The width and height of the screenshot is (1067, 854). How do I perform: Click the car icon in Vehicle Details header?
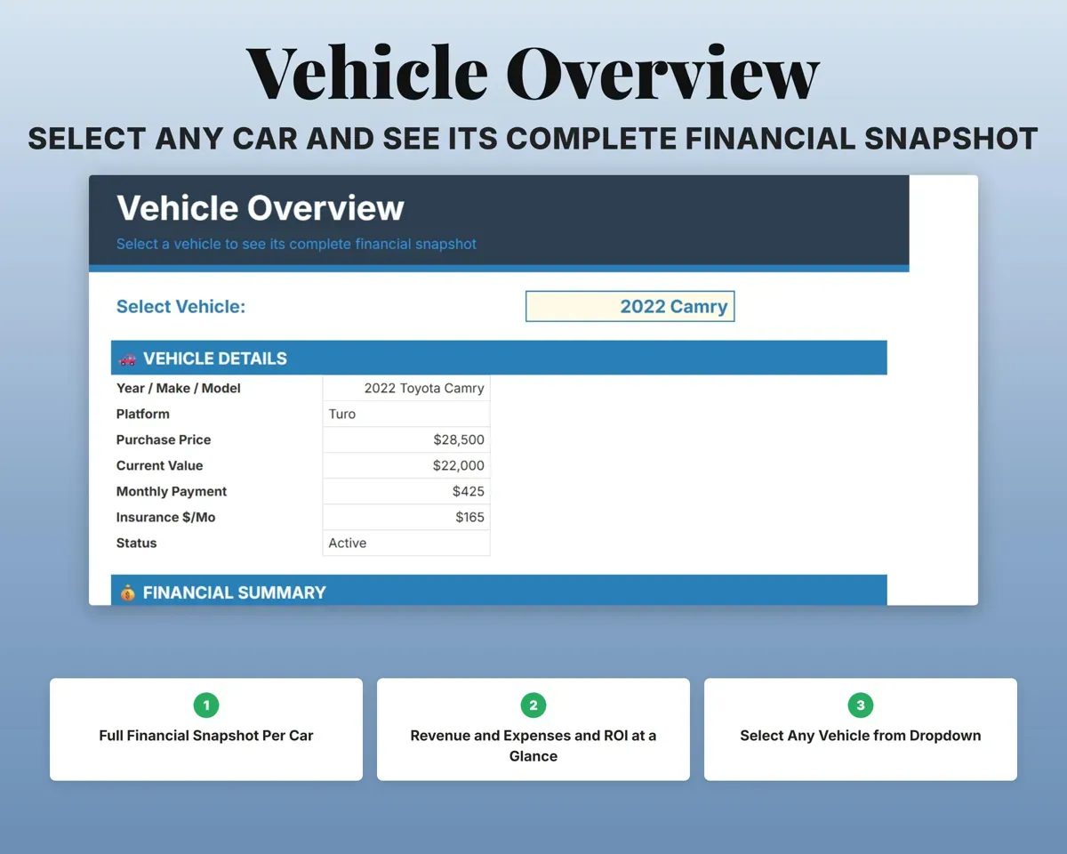tap(128, 359)
